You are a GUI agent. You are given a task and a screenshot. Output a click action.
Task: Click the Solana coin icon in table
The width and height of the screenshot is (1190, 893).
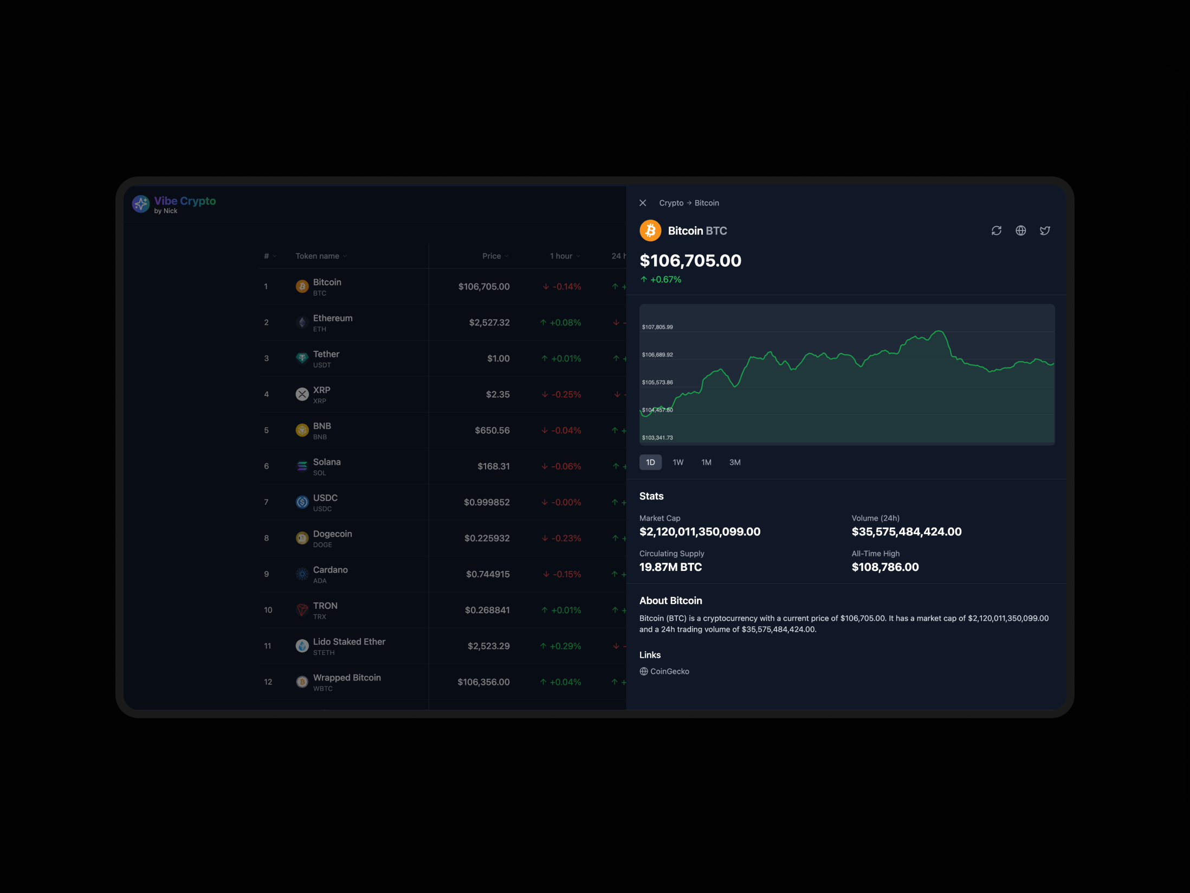(x=302, y=466)
